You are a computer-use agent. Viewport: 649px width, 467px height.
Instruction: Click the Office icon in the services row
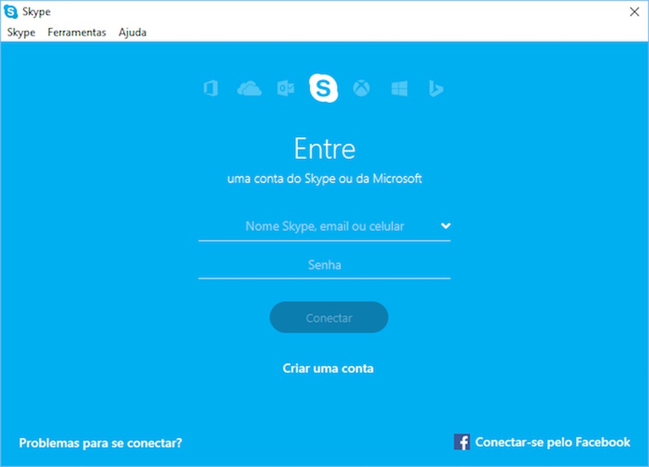(x=211, y=88)
